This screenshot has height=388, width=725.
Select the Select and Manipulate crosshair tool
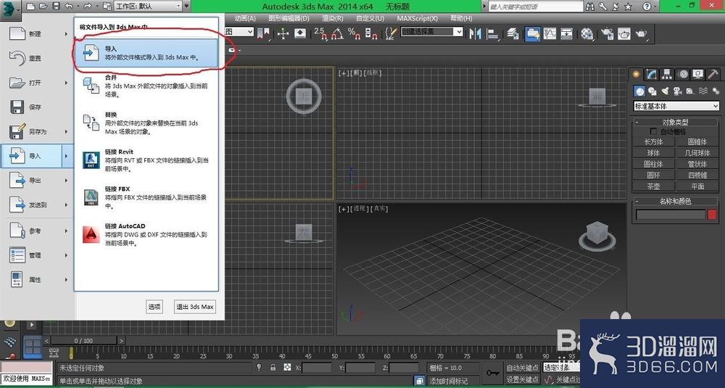click(x=283, y=33)
